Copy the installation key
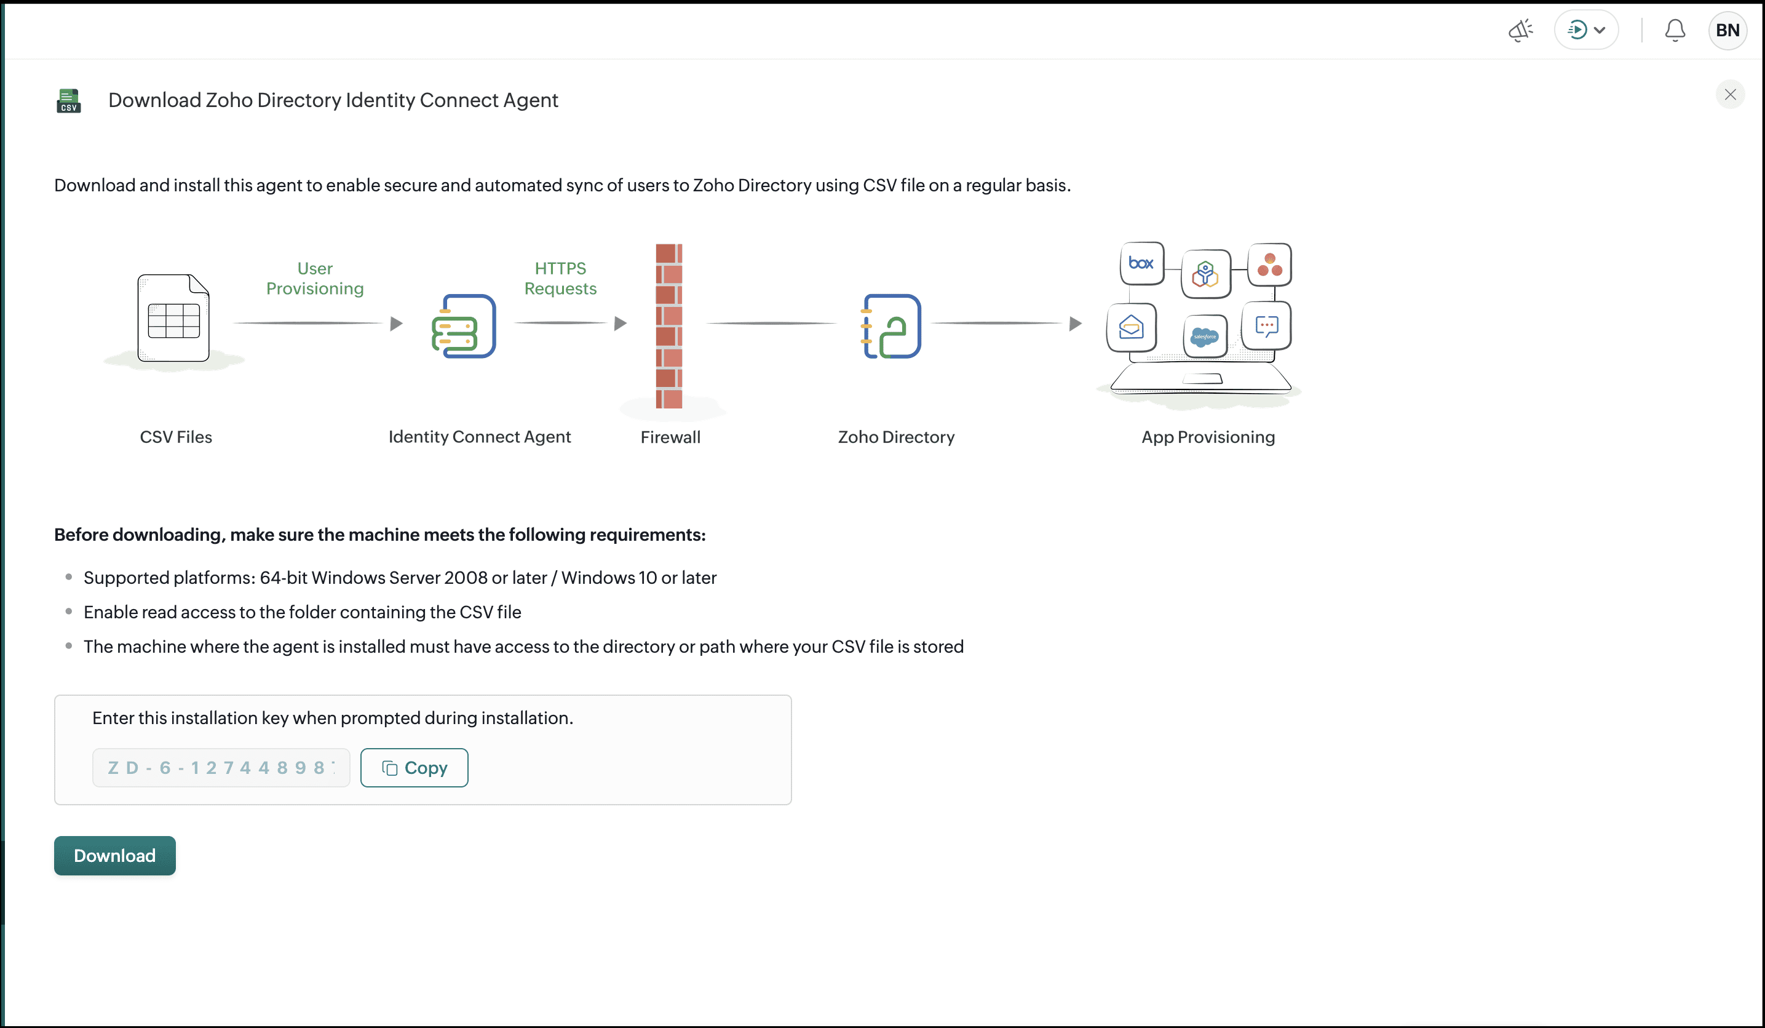Screen dimensions: 1765x1028 click(414, 767)
